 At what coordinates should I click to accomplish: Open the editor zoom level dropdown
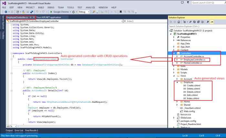[x=15, y=126]
